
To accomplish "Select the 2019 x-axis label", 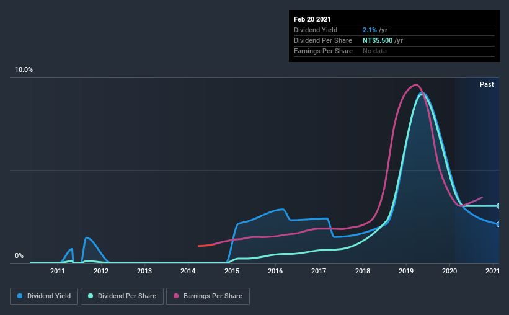I will point(406,271).
